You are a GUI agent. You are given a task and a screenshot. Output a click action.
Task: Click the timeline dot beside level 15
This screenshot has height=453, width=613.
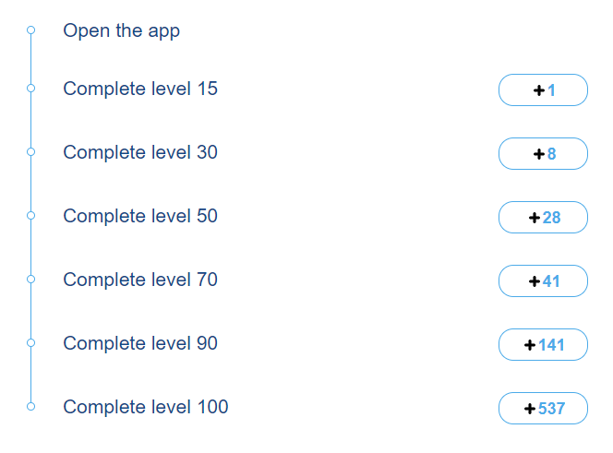point(30,89)
